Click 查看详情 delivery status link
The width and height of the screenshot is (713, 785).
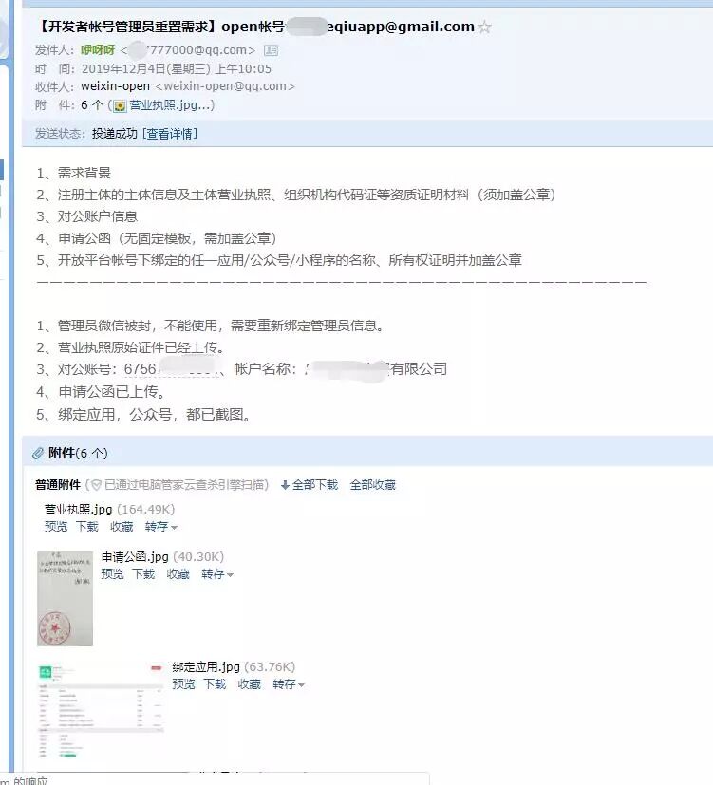pos(170,134)
